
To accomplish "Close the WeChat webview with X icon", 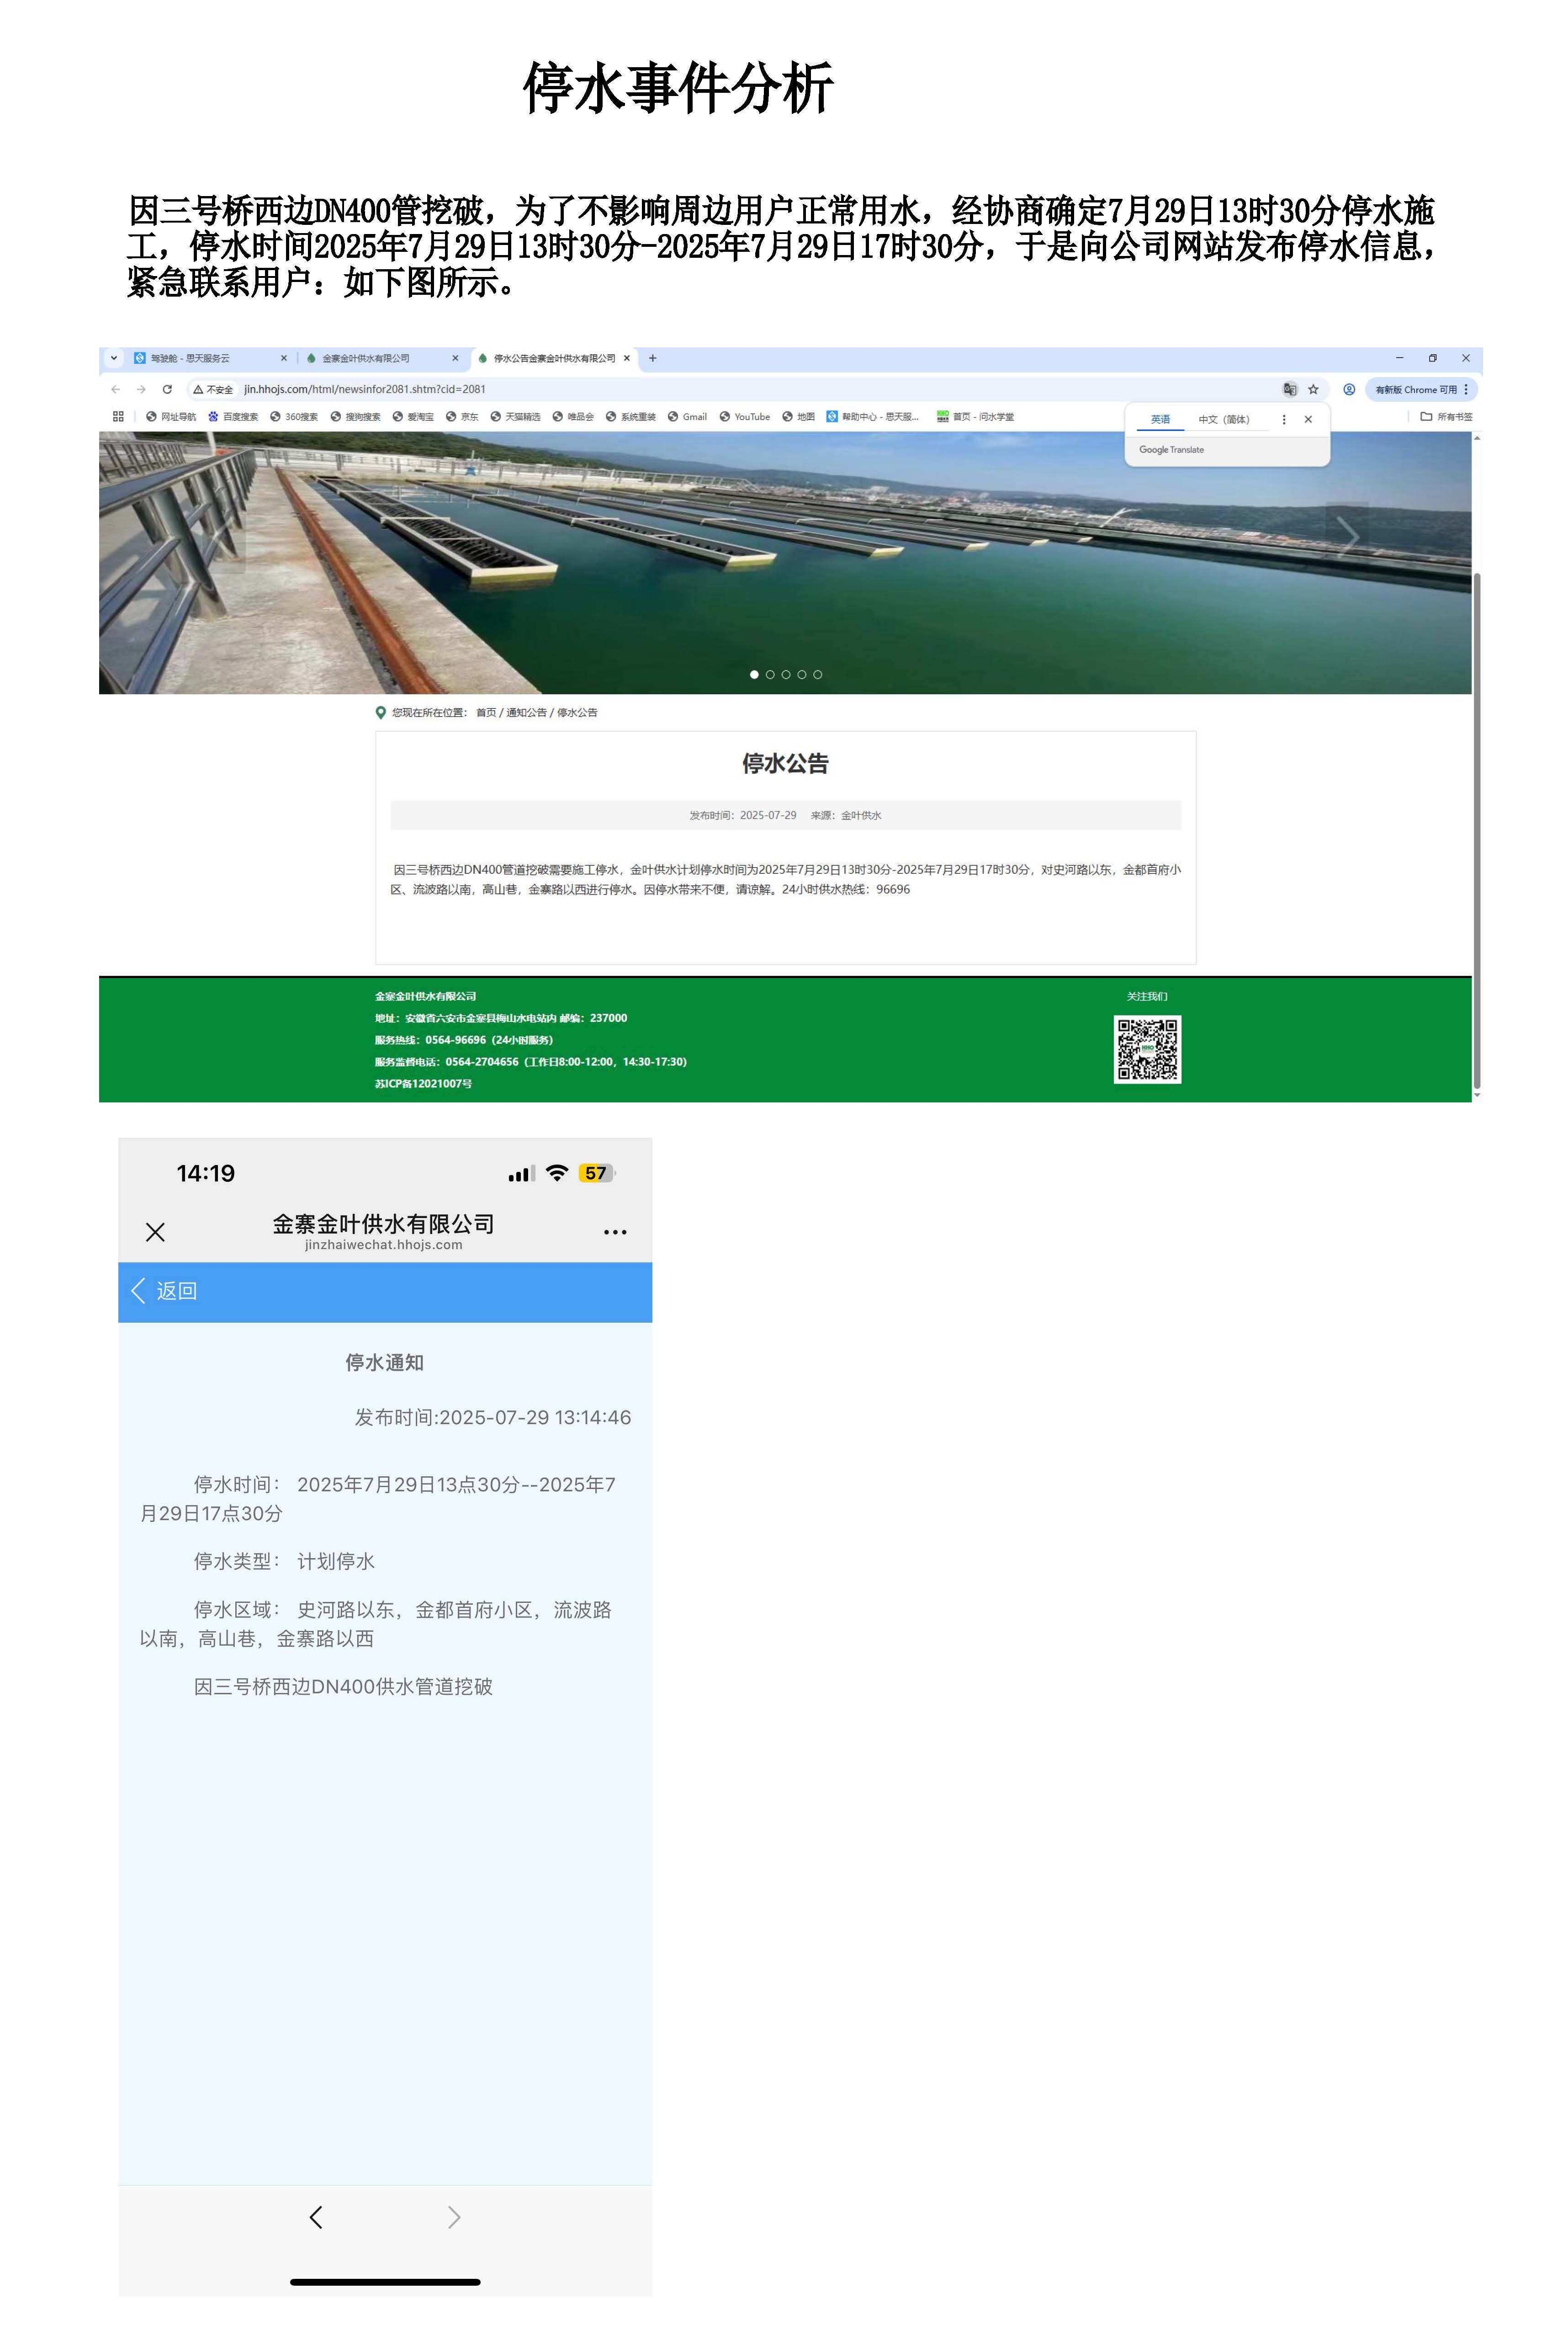I will coord(155,1232).
